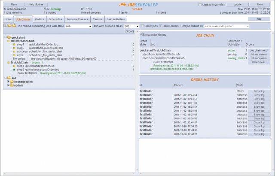Image resolution: width=275 pixels, height=176 pixels.
Task: Show log for order ended 17:48:51
Action: (259, 134)
